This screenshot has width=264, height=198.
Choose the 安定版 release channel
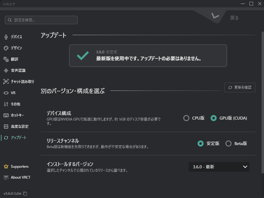click(x=201, y=144)
